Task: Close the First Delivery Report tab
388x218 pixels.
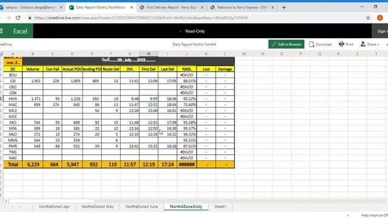Action: 202,7
